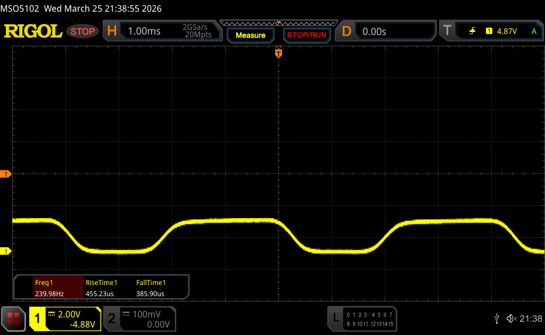Click the USB connection status icon
The image size is (545, 335).
coord(497,319)
